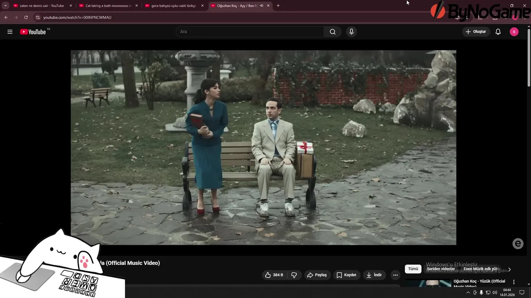
Task: Open the volume speaker tray icon
Action: click(494, 293)
